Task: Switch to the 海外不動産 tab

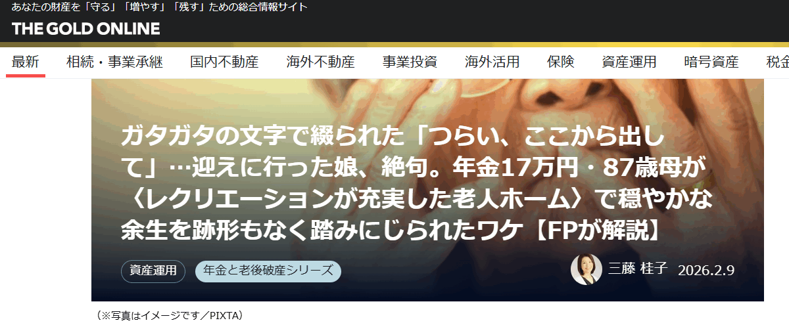Action: click(x=321, y=62)
